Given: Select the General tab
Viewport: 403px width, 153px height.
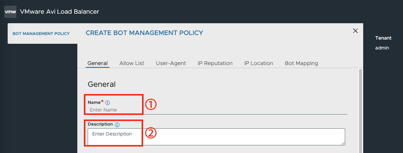Looking at the screenshot, I should click(98, 63).
